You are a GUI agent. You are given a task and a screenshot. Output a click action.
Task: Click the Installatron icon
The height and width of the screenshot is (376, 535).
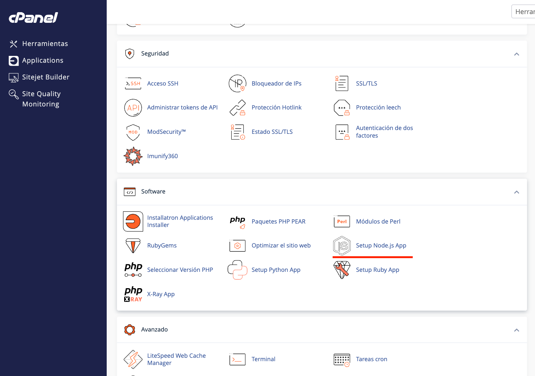[x=133, y=221]
